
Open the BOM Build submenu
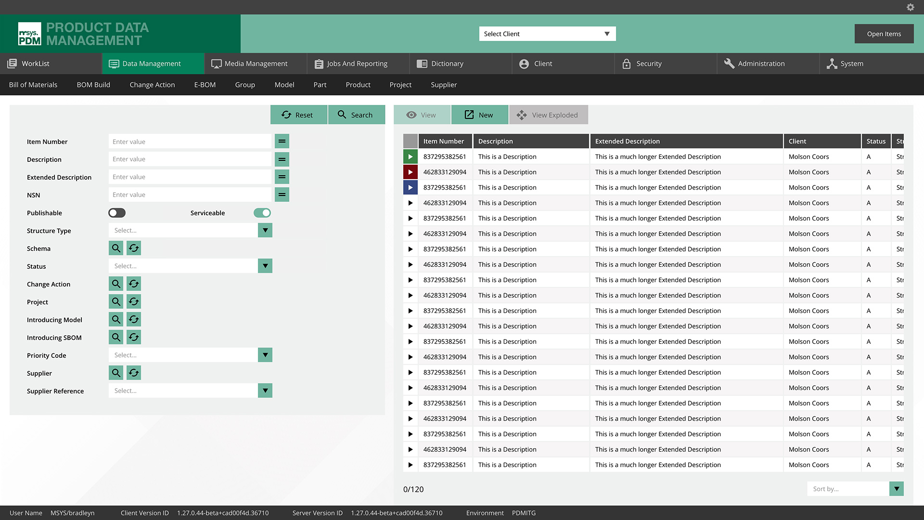[x=93, y=85]
